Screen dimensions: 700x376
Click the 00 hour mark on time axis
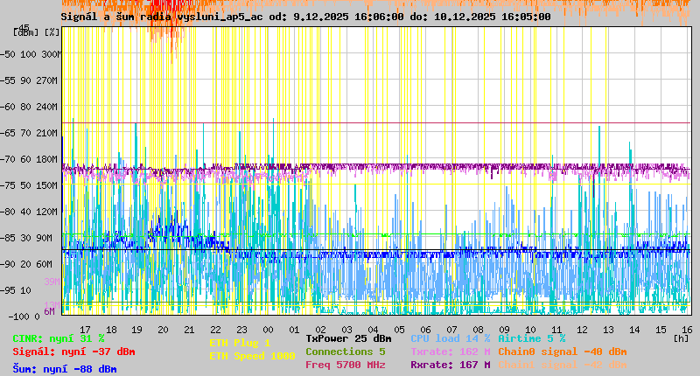pyautogui.click(x=269, y=330)
